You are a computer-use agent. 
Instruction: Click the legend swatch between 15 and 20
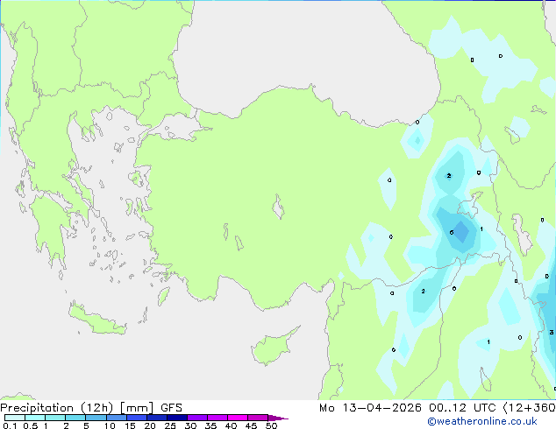point(137,418)
